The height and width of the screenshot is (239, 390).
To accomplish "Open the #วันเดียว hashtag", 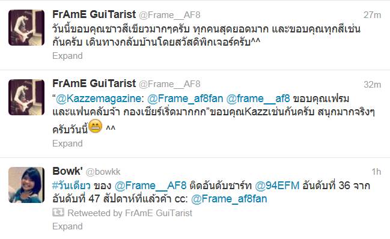I will 72,186.
